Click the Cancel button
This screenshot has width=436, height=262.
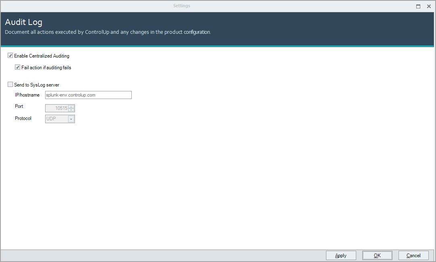413,255
